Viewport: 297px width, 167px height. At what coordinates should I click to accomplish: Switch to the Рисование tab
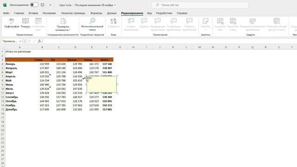pos(49,13)
